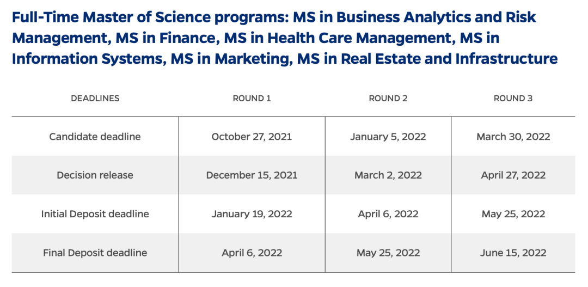Image resolution: width=588 pixels, height=287 pixels.
Task: Click the Initial Deposit deadline row label
Action: coord(95,214)
